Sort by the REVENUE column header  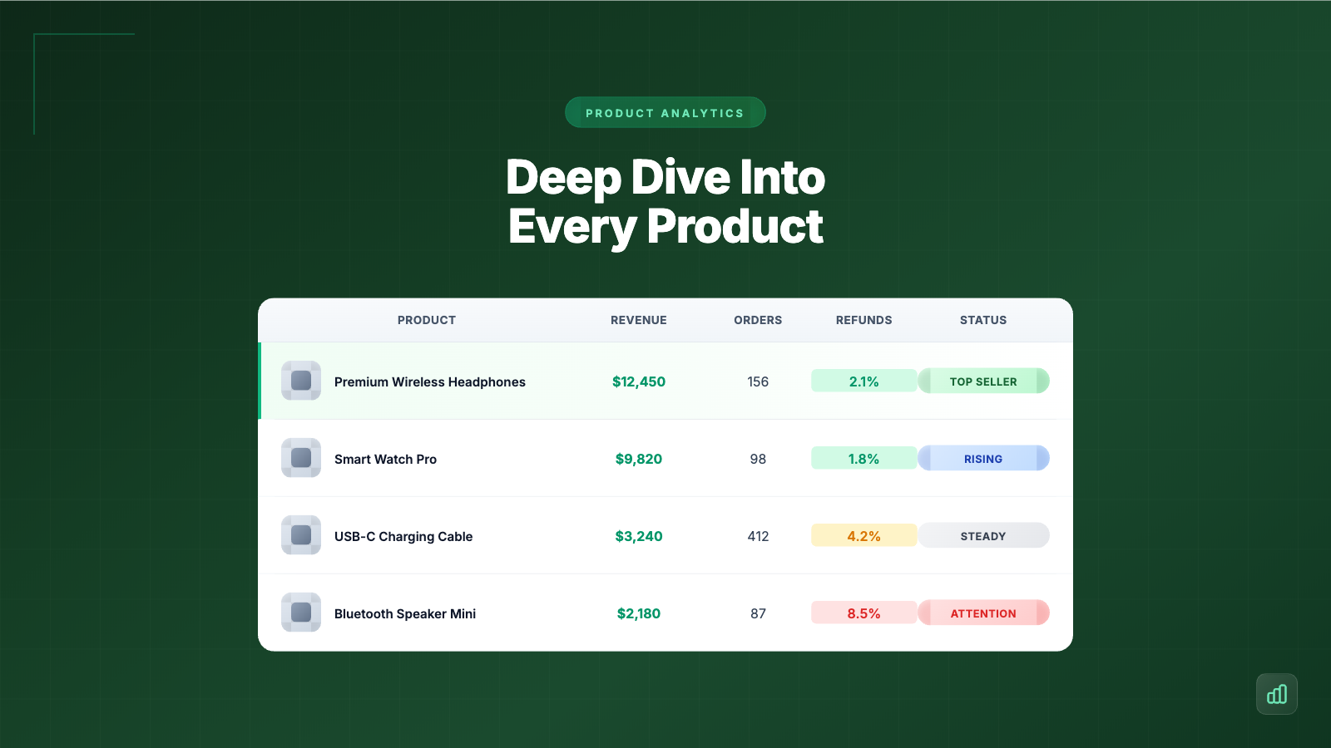point(639,320)
